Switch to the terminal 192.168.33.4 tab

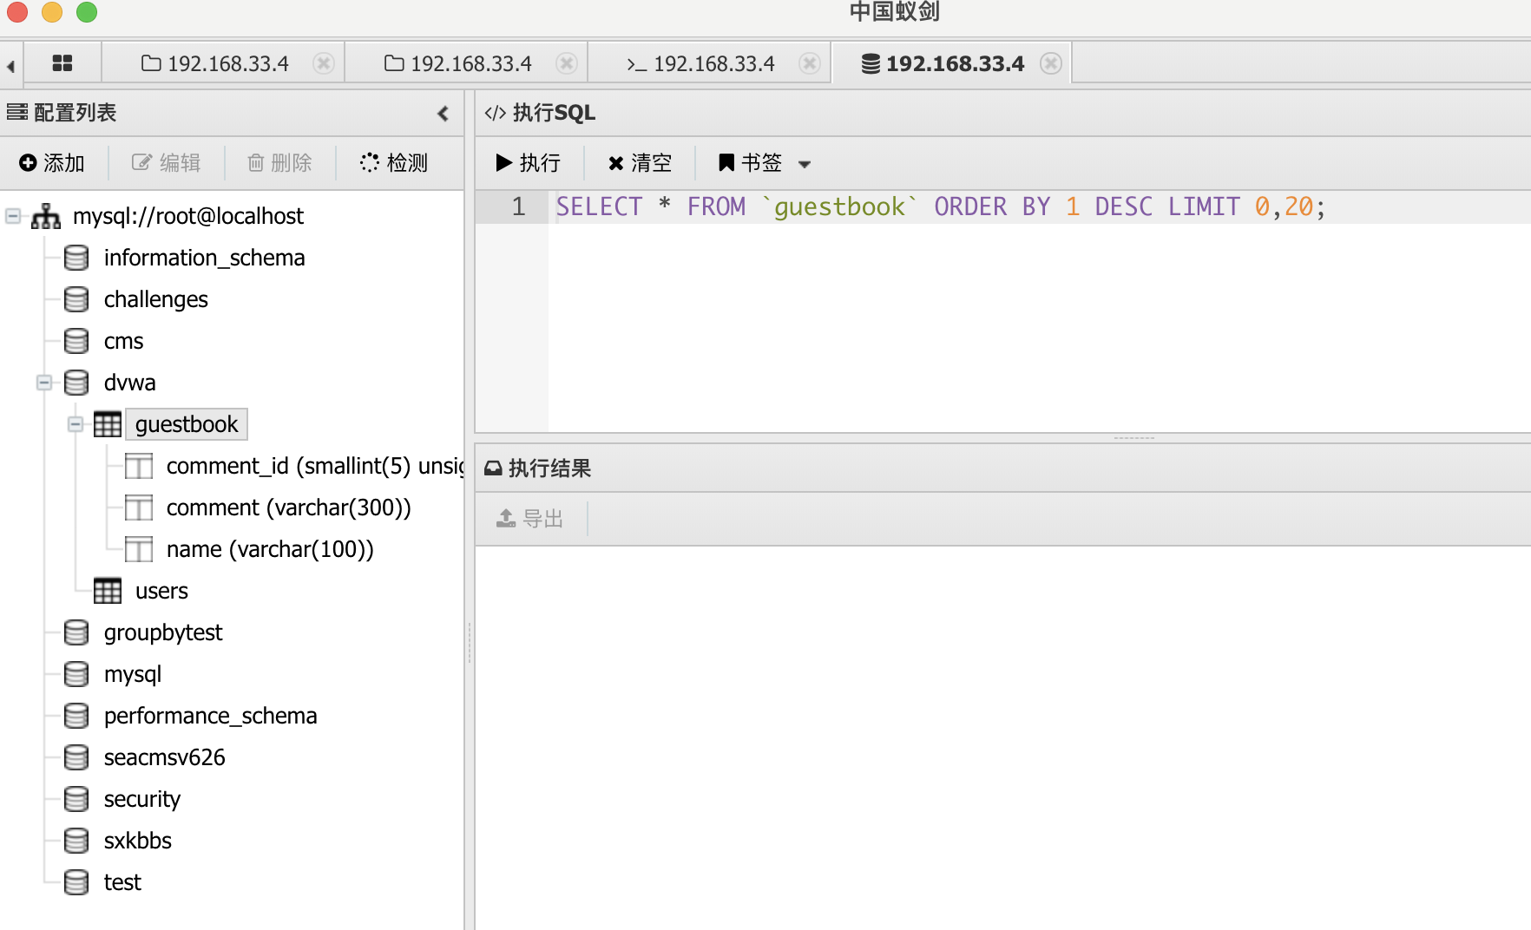click(701, 63)
